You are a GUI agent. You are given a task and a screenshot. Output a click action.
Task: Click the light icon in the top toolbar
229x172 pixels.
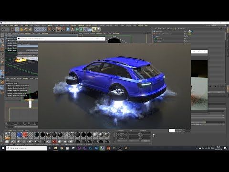pyautogui.click(x=98, y=29)
